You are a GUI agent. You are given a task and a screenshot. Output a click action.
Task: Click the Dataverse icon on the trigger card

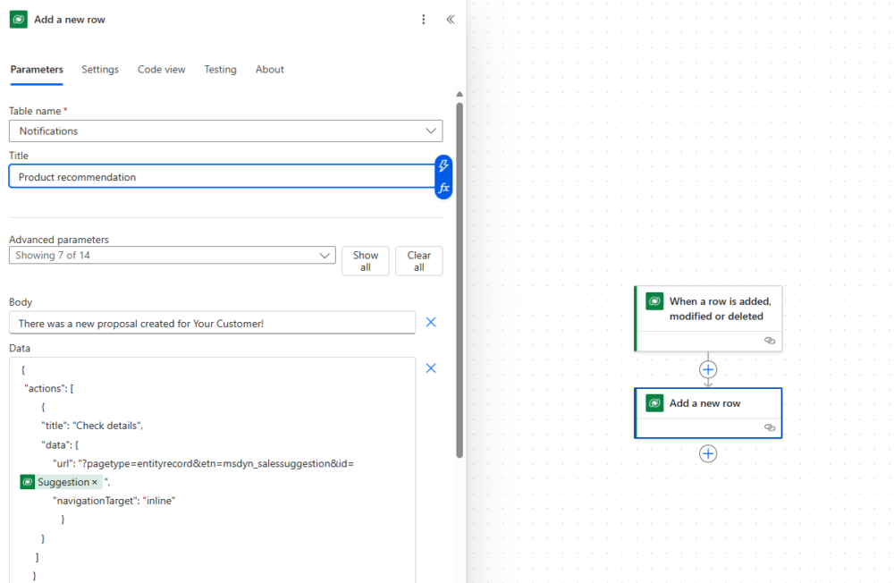[x=654, y=301]
